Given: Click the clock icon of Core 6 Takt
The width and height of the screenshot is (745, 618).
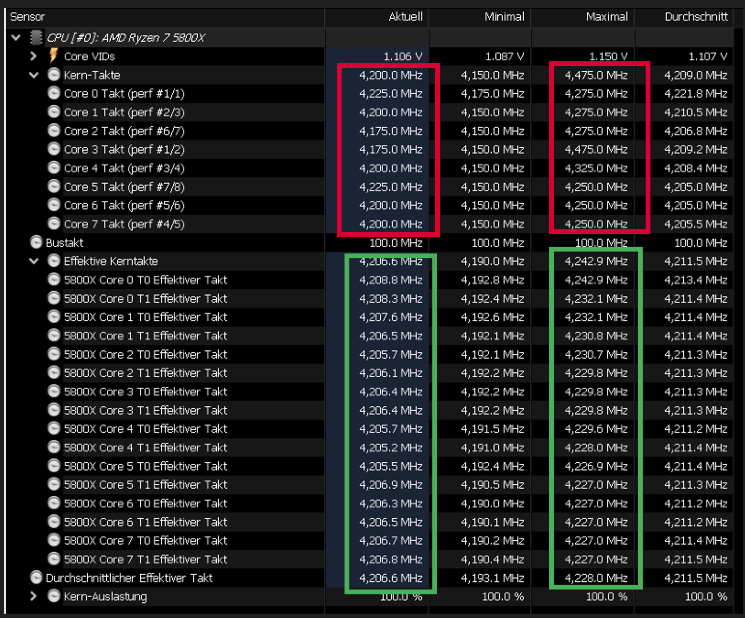Looking at the screenshot, I should [54, 205].
